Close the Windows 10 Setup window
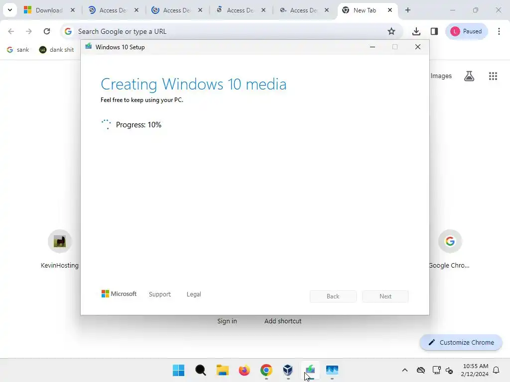The width and height of the screenshot is (510, 382). tap(418, 47)
